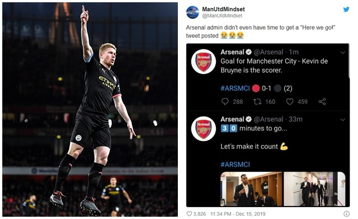Click the Arsenal crest on 30 minutes tweet

[203, 129]
